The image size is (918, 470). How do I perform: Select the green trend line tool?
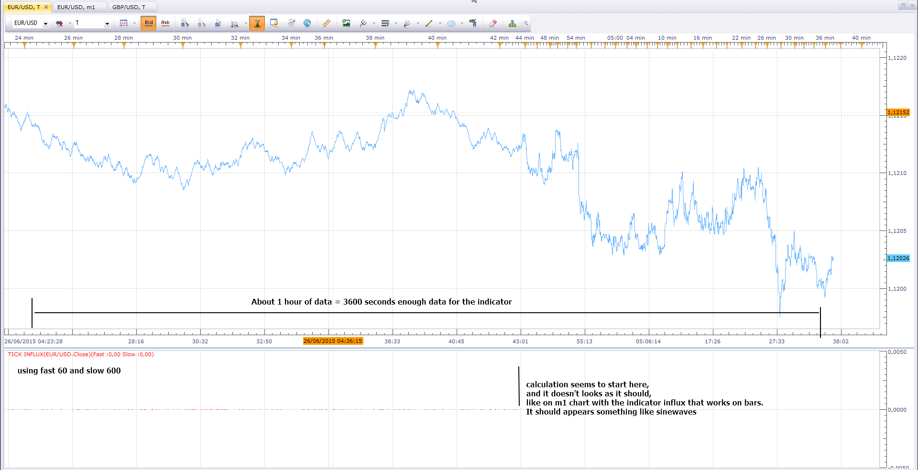[429, 23]
